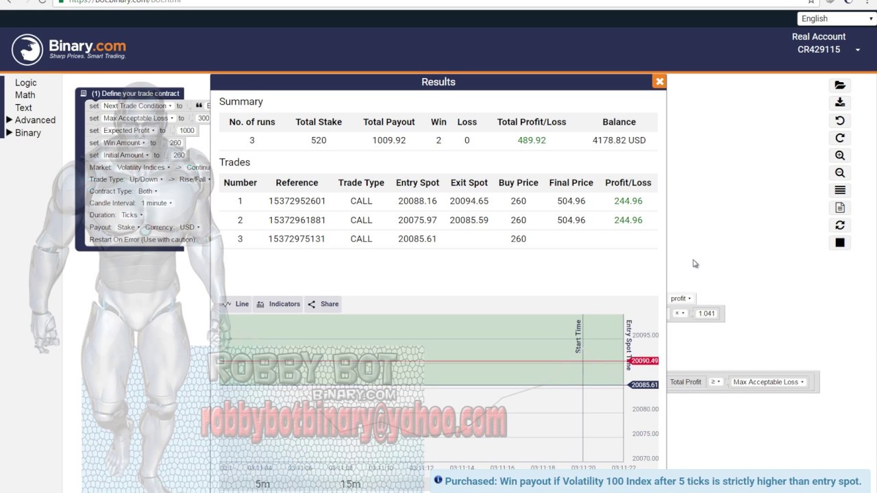Open the multiply operator dropdown
Image resolution: width=877 pixels, height=493 pixels.
point(680,314)
